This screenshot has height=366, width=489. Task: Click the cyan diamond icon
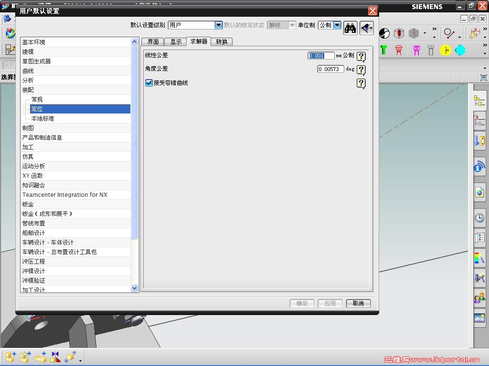pyautogui.click(x=460, y=50)
